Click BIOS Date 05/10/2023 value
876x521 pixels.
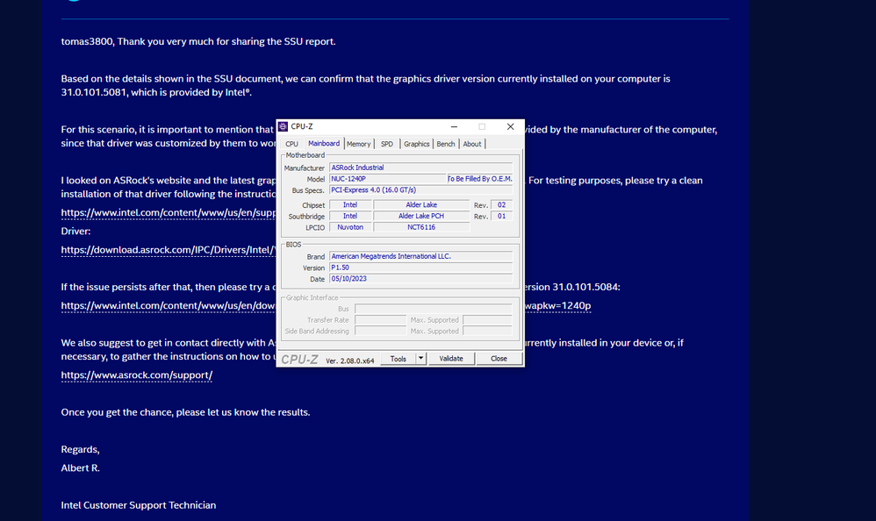(421, 279)
